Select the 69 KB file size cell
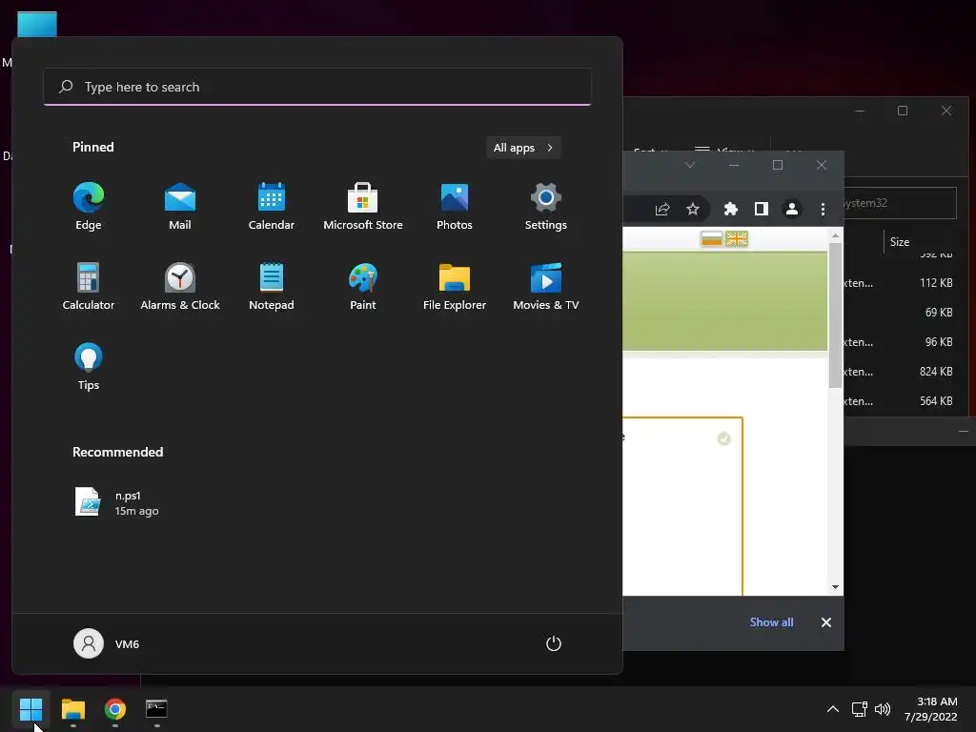Screen dimensions: 976x732 click(939, 313)
